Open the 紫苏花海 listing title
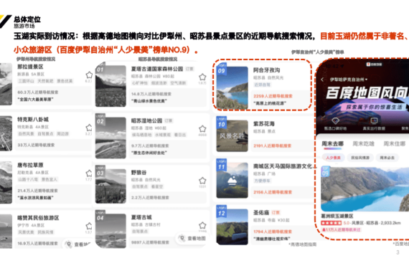 click(264, 124)
